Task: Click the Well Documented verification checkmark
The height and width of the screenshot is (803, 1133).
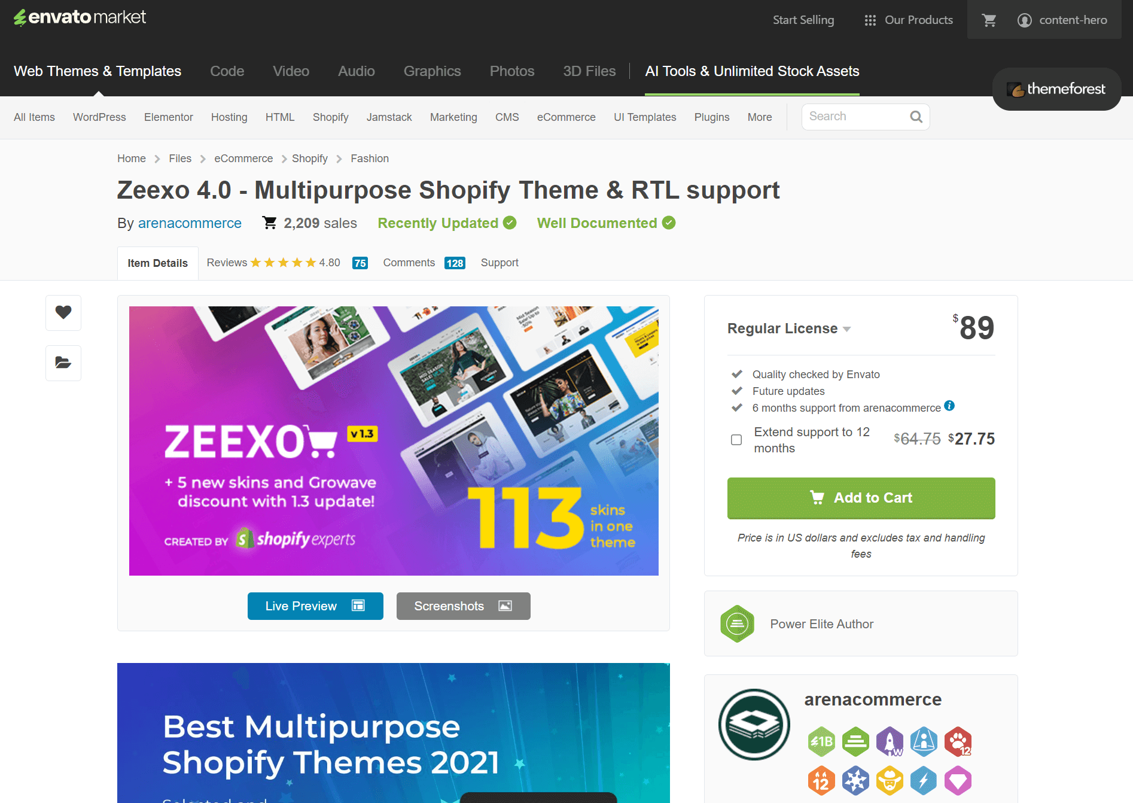Action: (668, 223)
